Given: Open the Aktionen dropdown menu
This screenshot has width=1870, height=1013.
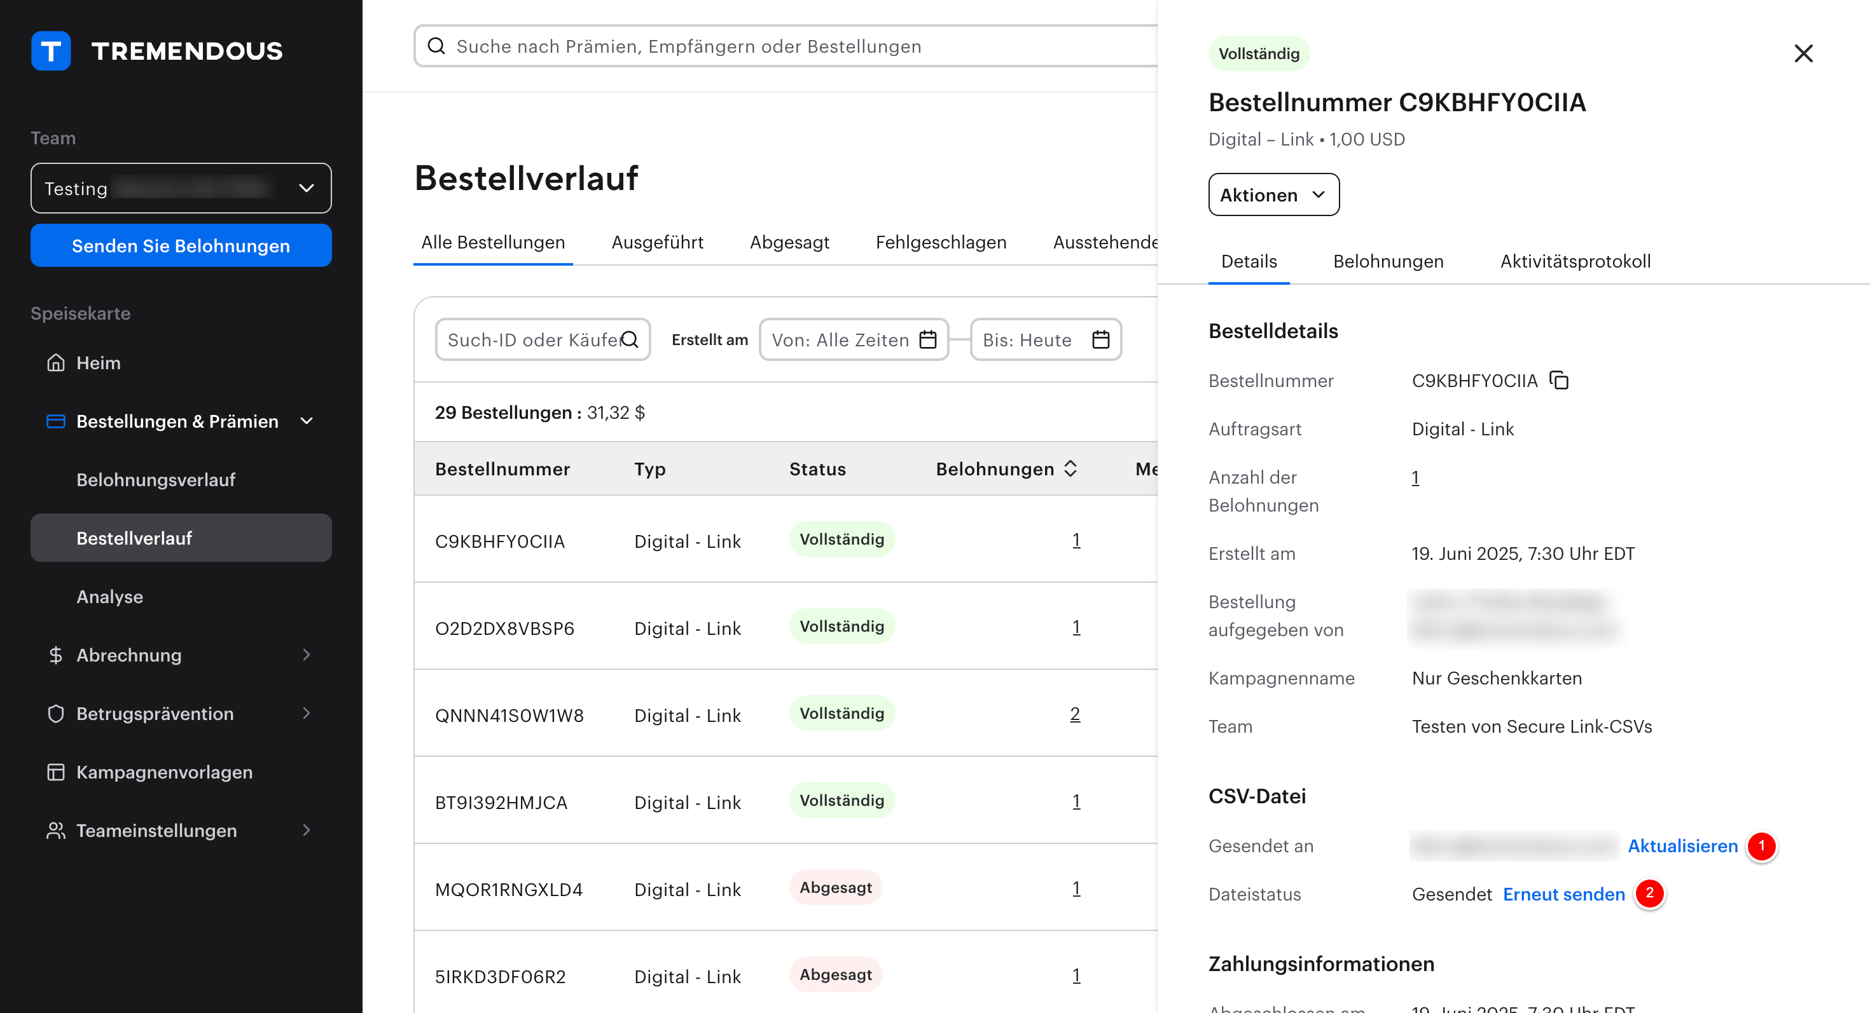Looking at the screenshot, I should tap(1273, 194).
